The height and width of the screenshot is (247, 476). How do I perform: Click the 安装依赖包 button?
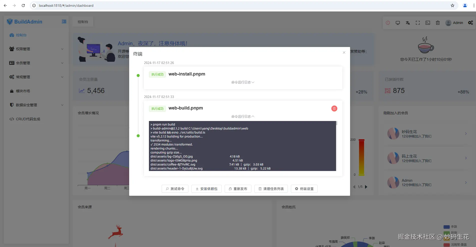206,189
